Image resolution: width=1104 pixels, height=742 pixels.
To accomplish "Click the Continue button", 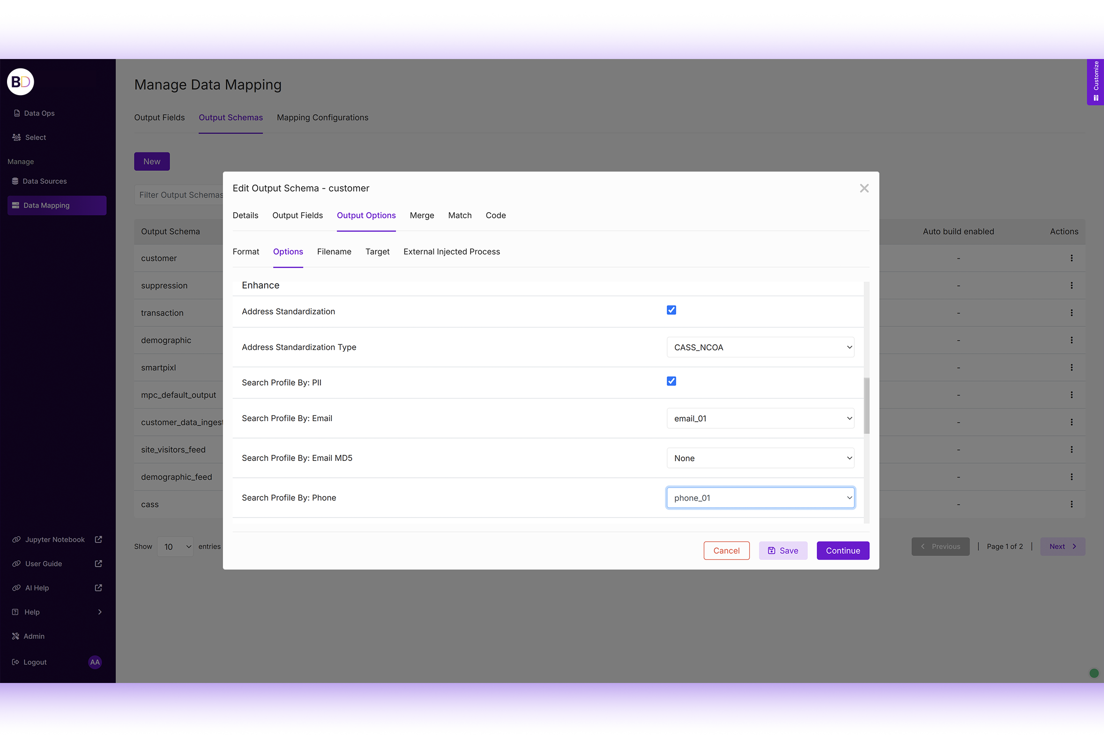I will coord(842,551).
